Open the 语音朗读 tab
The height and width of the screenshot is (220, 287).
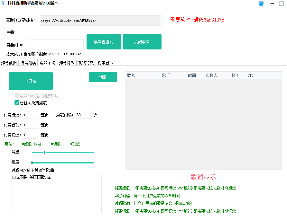(x=28, y=63)
